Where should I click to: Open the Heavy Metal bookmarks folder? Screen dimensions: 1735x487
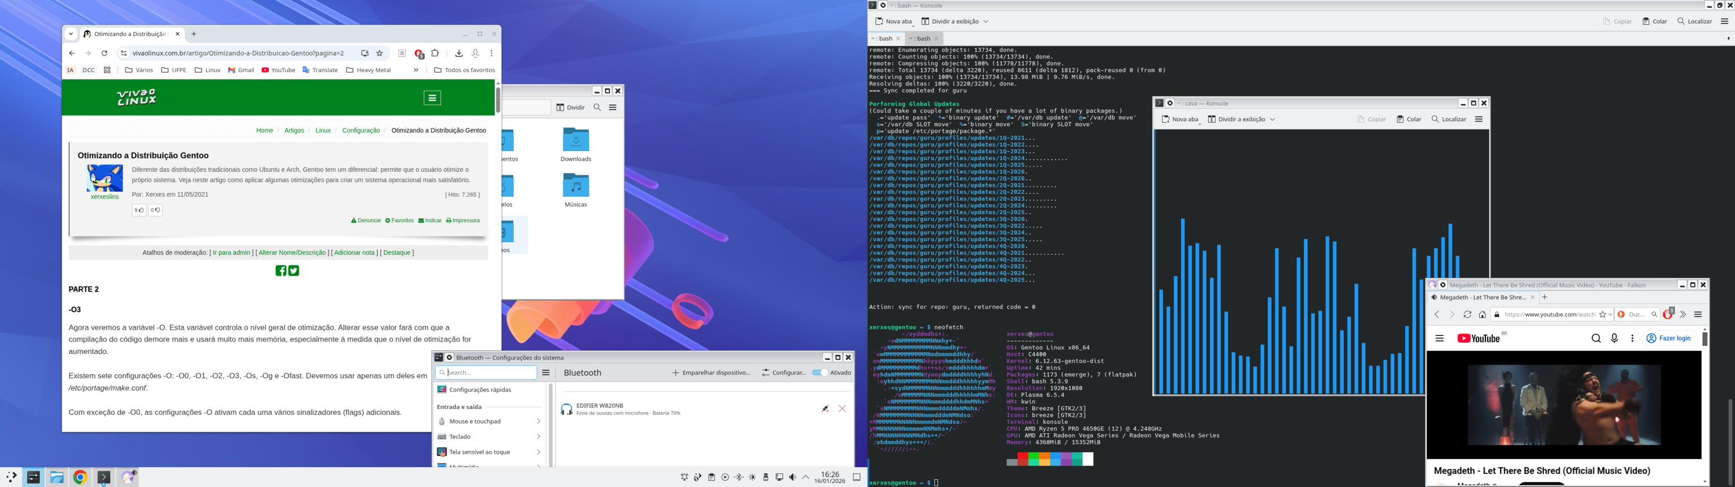(x=368, y=70)
